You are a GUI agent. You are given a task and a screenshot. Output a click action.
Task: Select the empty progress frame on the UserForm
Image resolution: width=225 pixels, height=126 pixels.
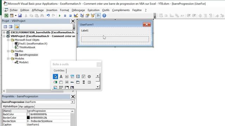[x=115, y=39]
